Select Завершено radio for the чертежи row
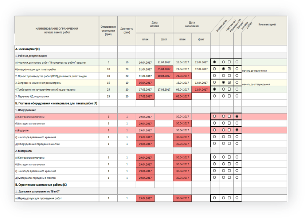Image resolution: width=305 pixels, height=218 pixels. (x=214, y=62)
